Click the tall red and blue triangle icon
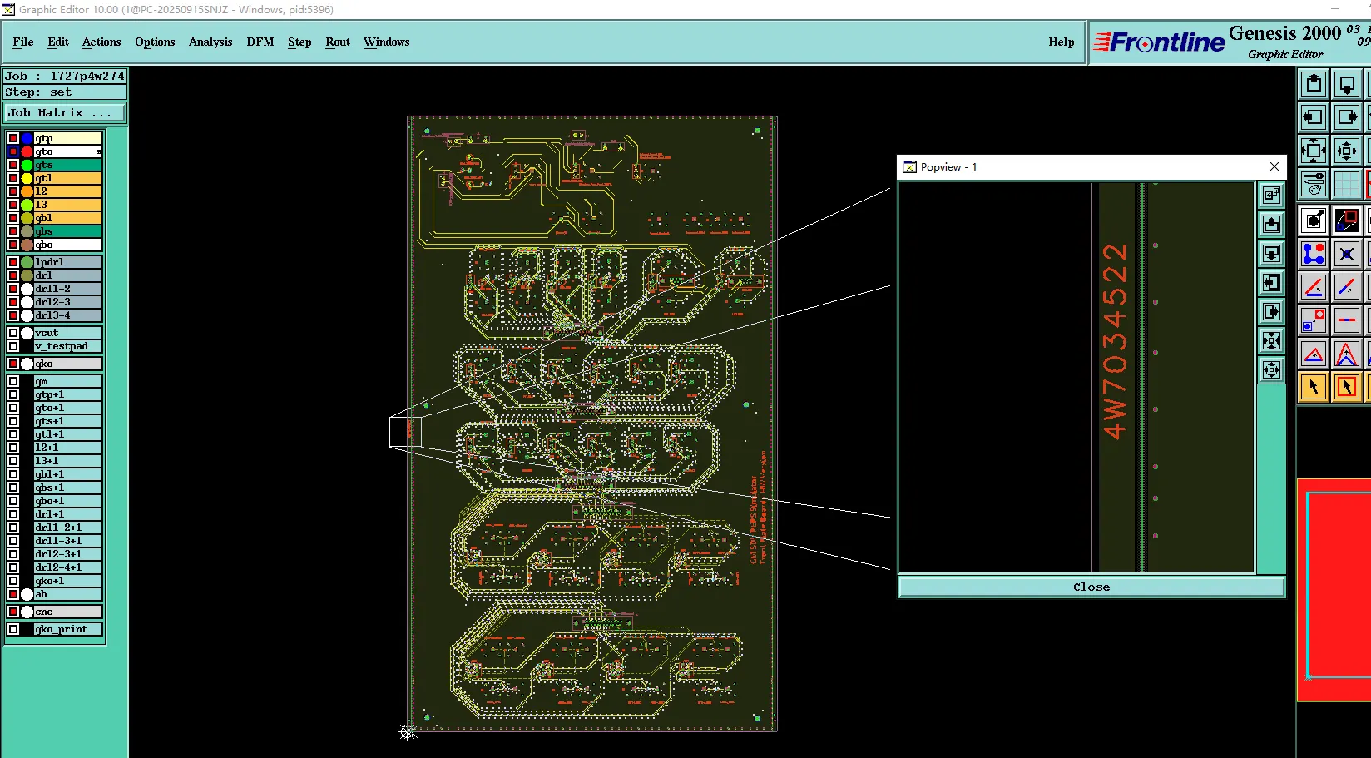 pyautogui.click(x=1347, y=354)
